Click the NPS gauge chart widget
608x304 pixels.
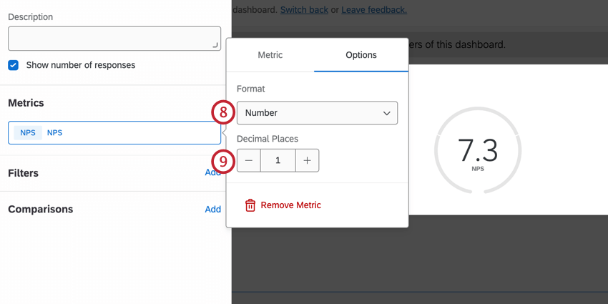tap(476, 150)
